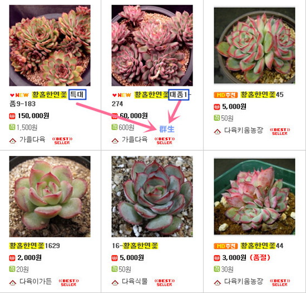Click the red price icon beside 2,000원
This screenshot has height=293, width=306.
pyautogui.click(x=12, y=258)
